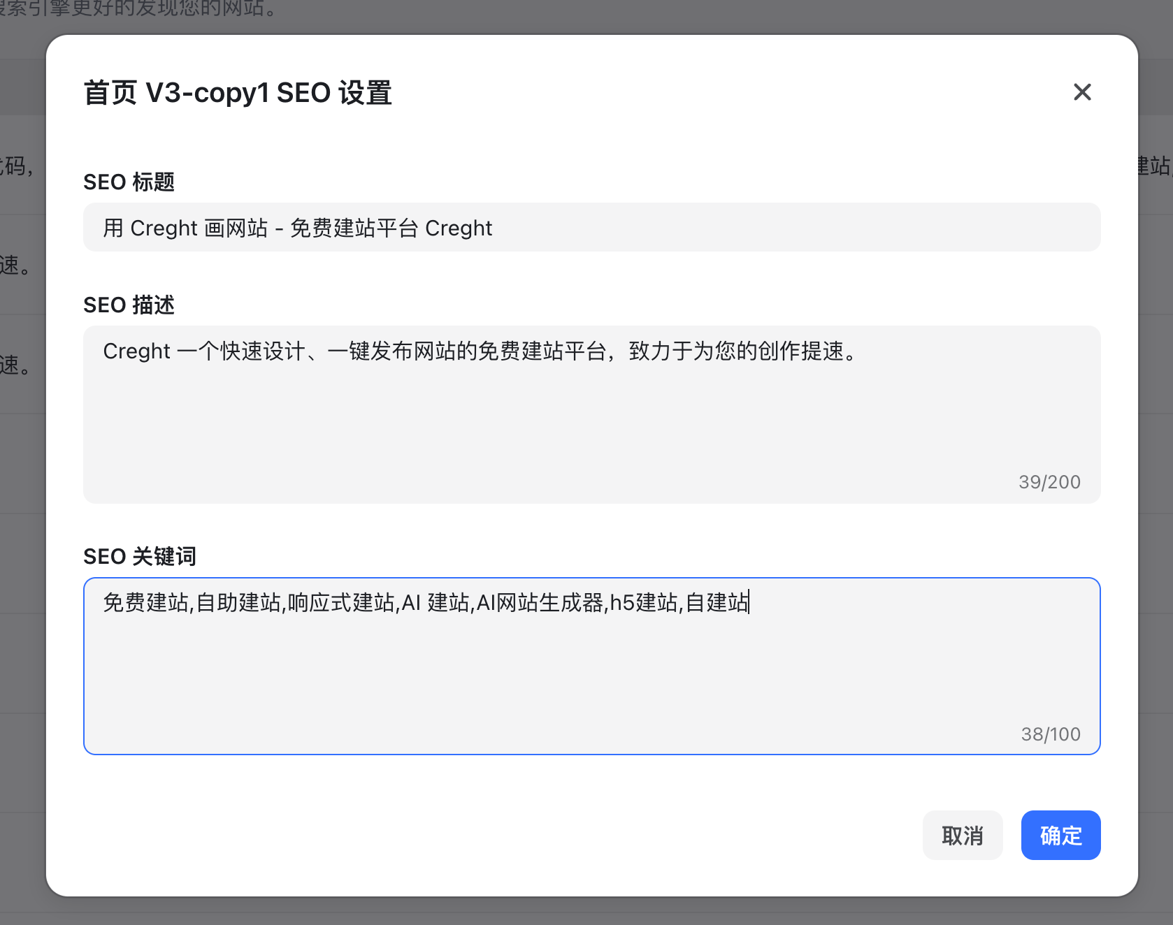
Task: Click the SEO 关键词 label
Action: point(140,557)
